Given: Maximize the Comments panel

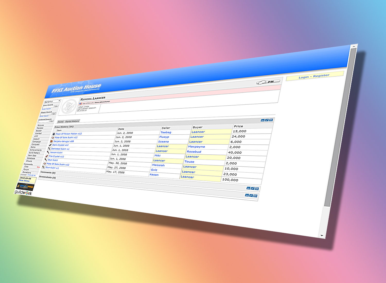Looking at the screenshot, I should coord(257,189).
